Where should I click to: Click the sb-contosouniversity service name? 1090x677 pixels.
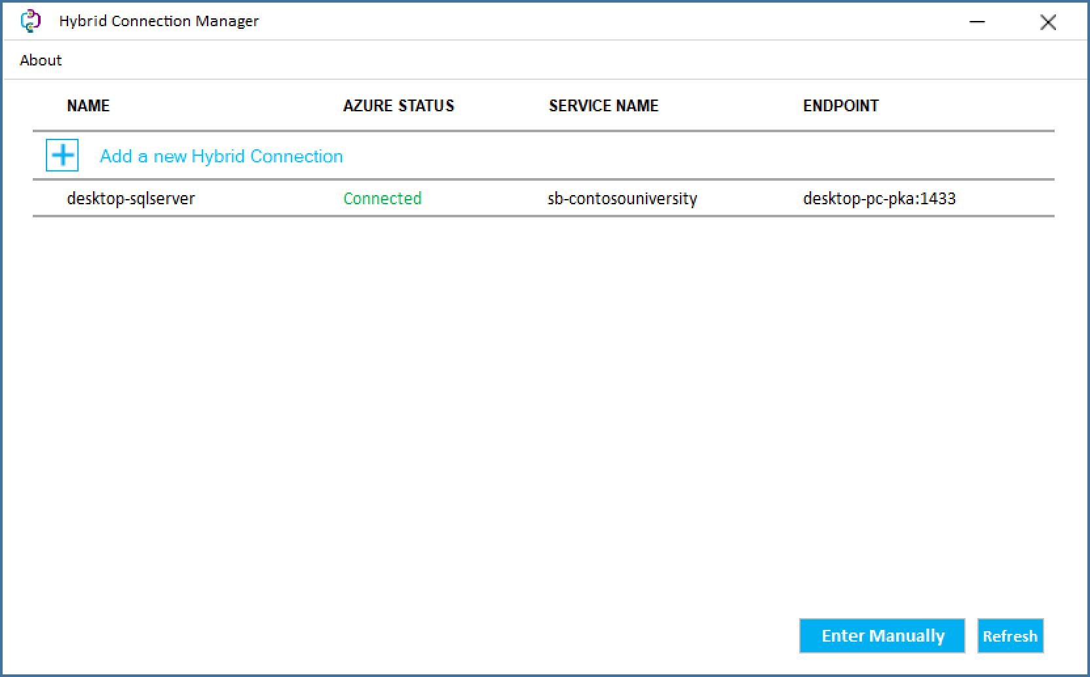(x=622, y=198)
